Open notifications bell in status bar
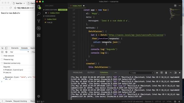Viewport: 184px width, 103px height. click(179, 102)
